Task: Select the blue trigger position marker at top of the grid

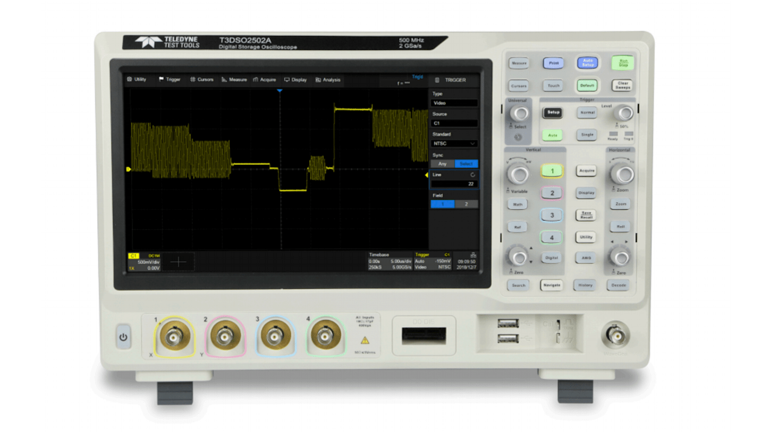Action: tap(280, 91)
